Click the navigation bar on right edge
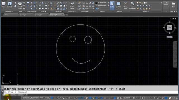Image resolution: width=179 pixels, height=100 pixels. point(175,54)
